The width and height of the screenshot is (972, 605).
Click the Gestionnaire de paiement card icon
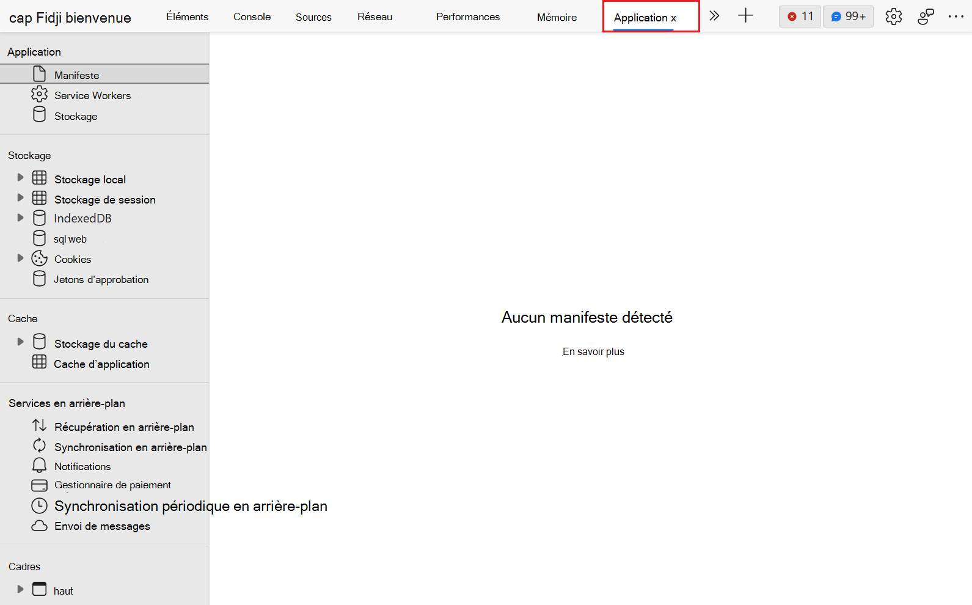(x=39, y=485)
